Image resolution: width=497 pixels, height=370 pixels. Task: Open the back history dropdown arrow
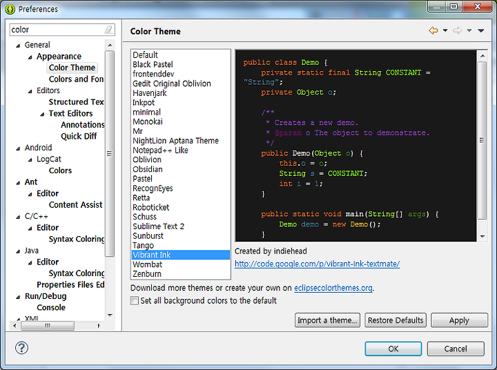pyautogui.click(x=445, y=30)
